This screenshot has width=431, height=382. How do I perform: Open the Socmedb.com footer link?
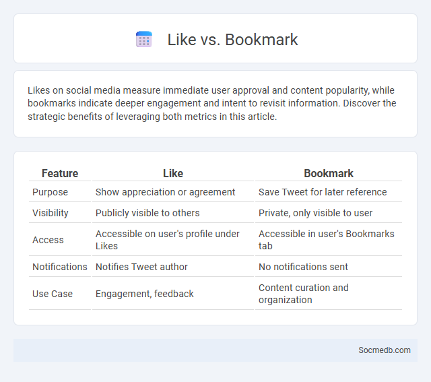[385, 350]
